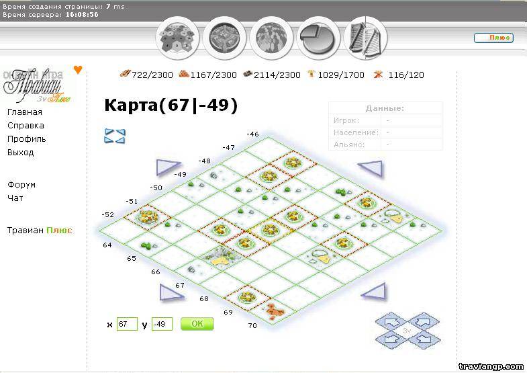Screen dimensions: 527x373
Task: Select the topmost village near -46 row
Action: pyautogui.click(x=293, y=163)
